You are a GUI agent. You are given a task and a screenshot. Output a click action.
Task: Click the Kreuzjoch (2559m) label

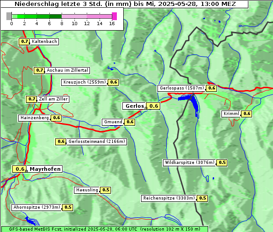[x=84, y=82]
